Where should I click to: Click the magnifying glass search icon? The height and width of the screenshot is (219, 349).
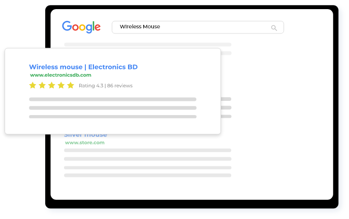[274, 28]
